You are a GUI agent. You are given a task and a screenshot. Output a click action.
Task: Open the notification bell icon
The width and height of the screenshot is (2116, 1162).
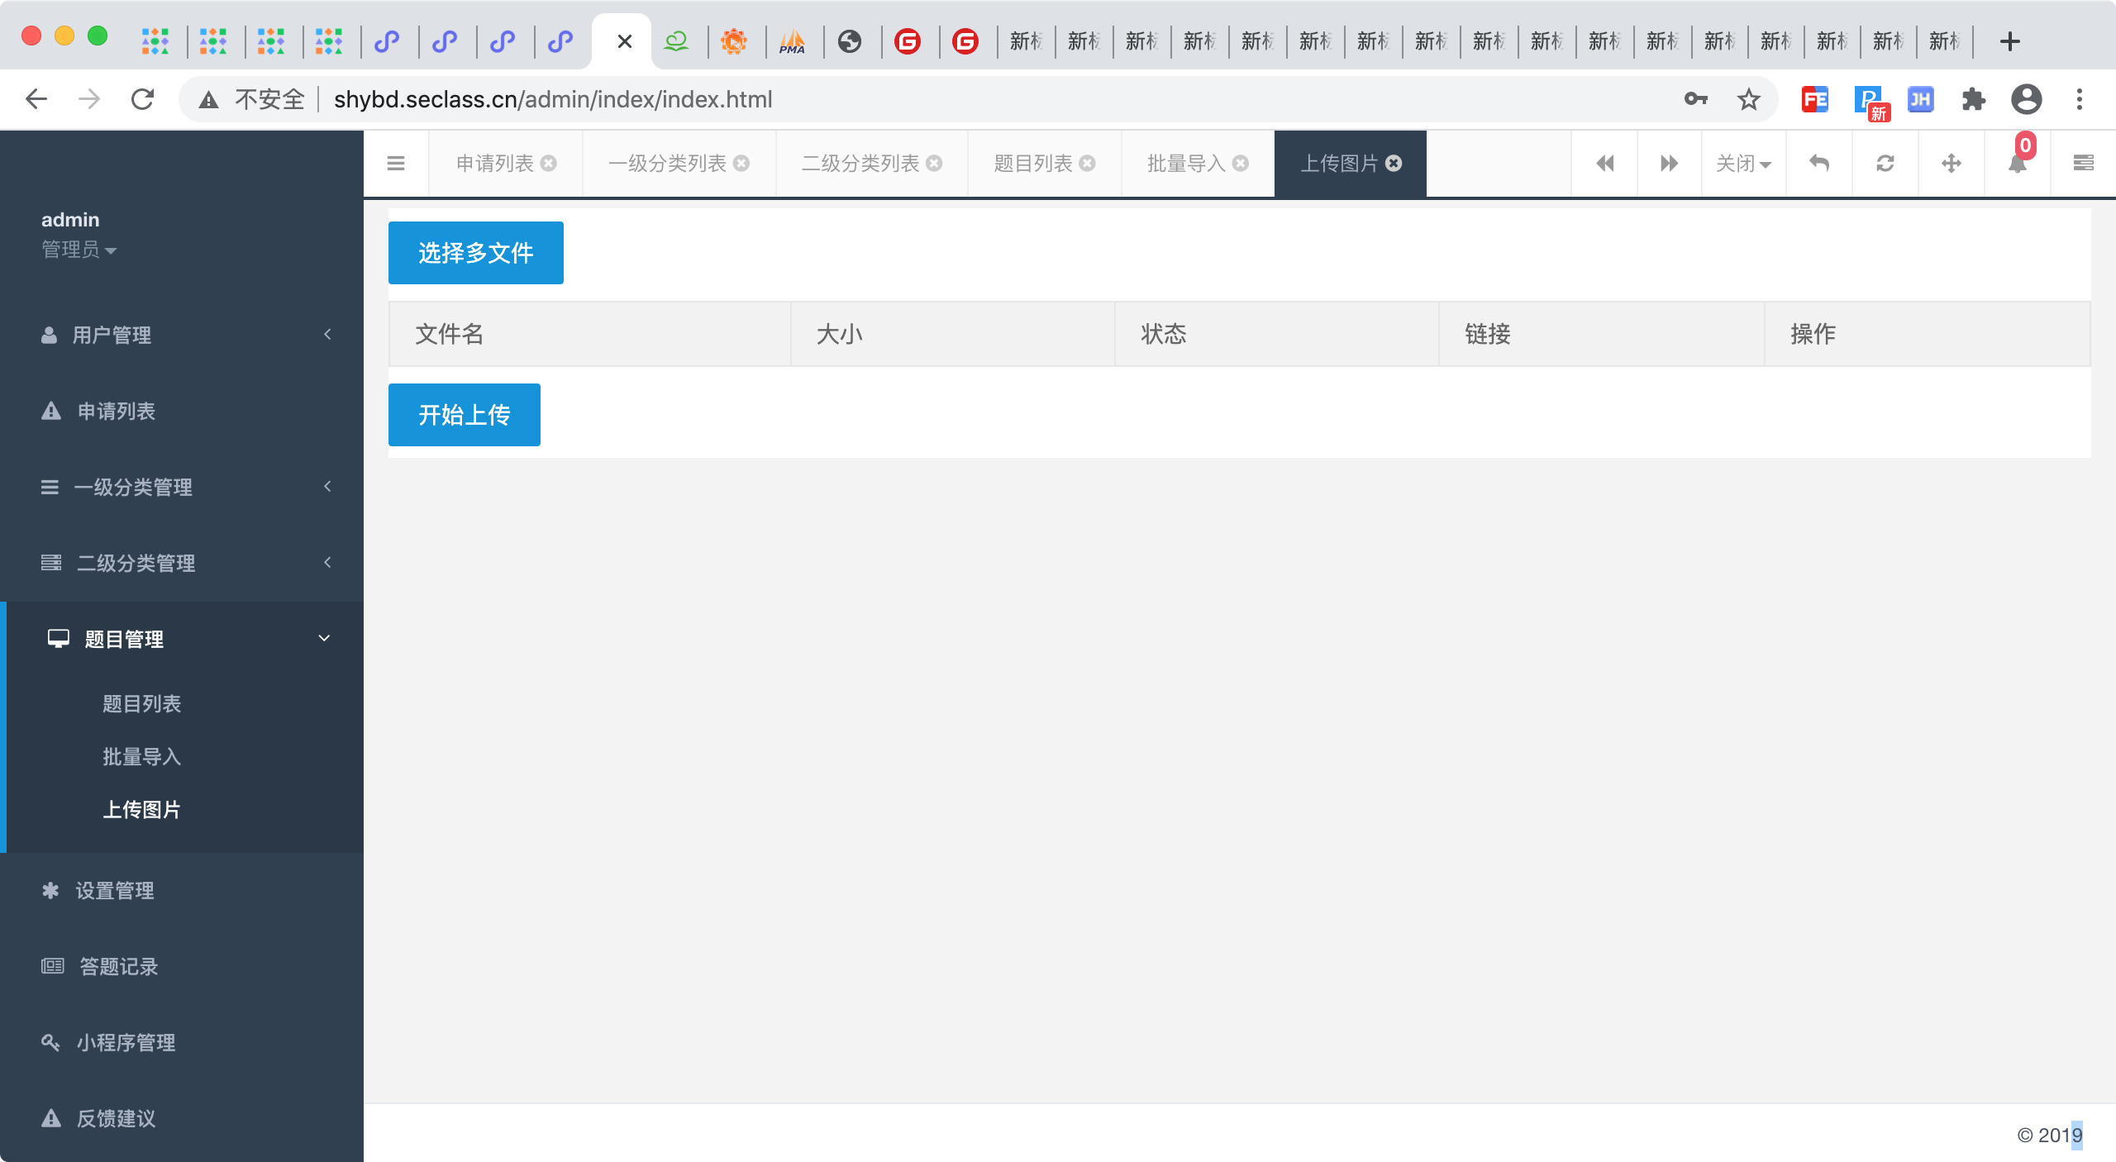2018,164
